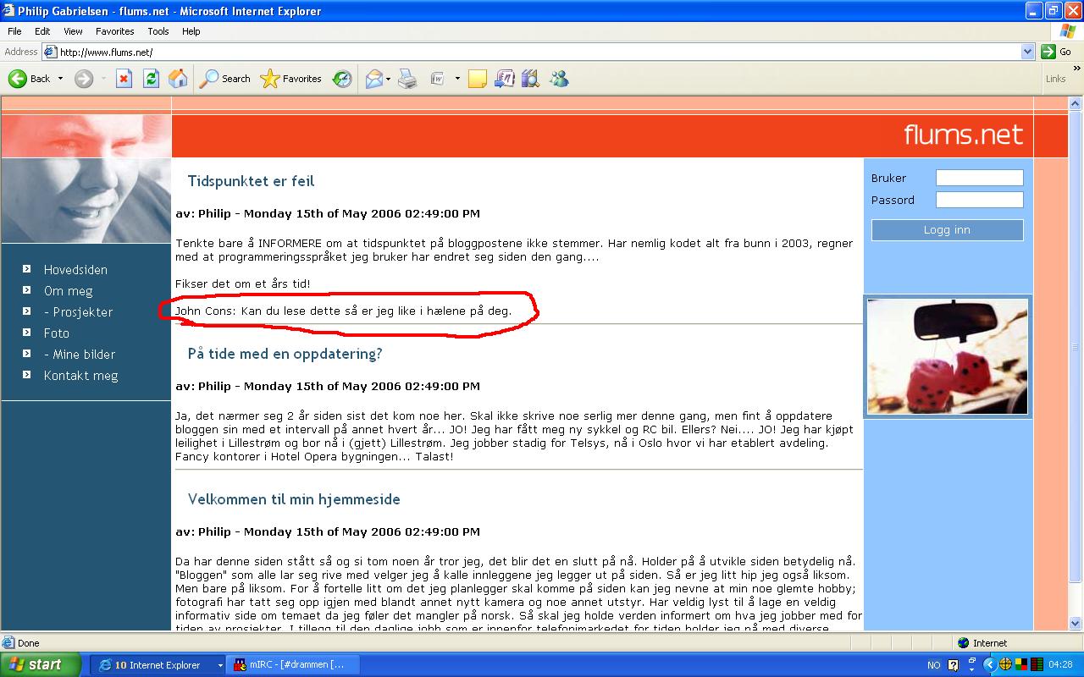Refresh the page with the green arrows icon
Image resolution: width=1084 pixels, height=677 pixels.
click(x=151, y=79)
